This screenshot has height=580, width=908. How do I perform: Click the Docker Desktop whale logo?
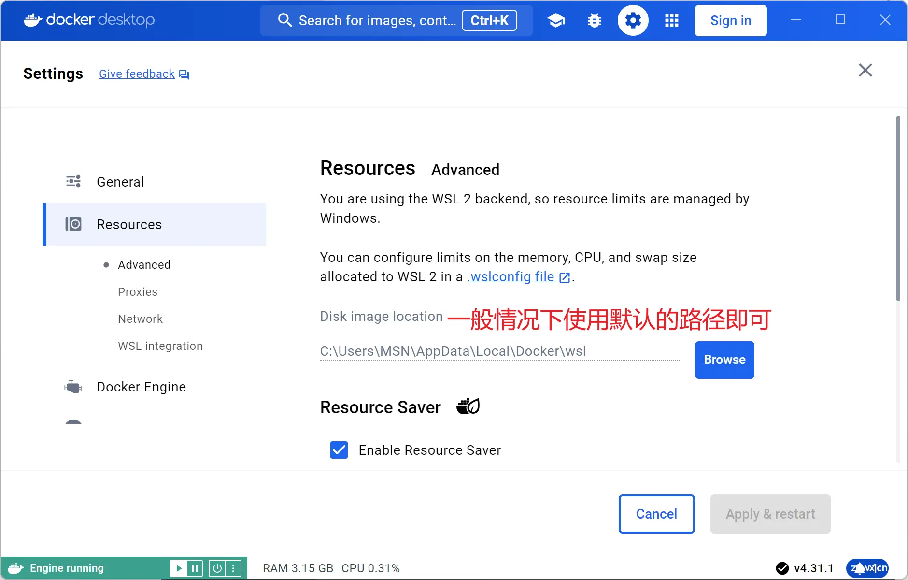click(x=33, y=20)
